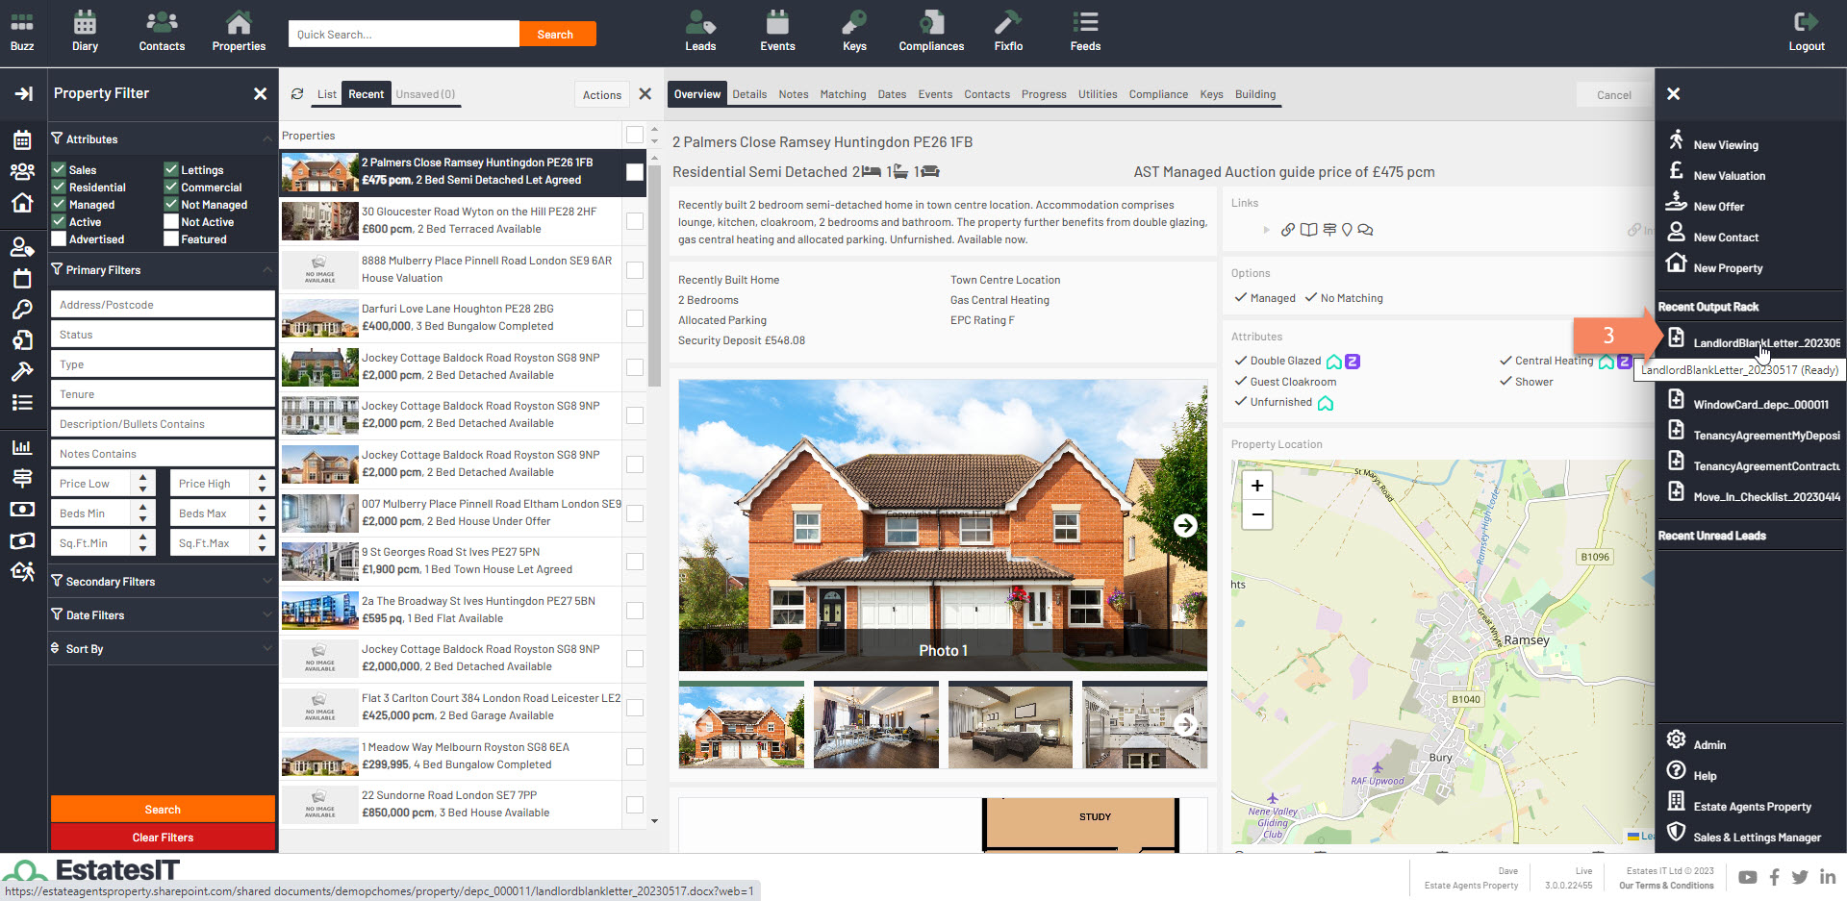Click the orange Search button in top bar
The width and height of the screenshot is (1847, 901).
(556, 35)
